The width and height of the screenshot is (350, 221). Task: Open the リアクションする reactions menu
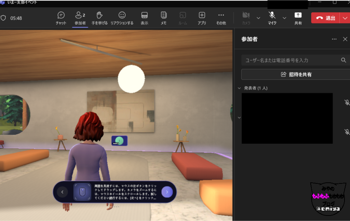tap(122, 18)
